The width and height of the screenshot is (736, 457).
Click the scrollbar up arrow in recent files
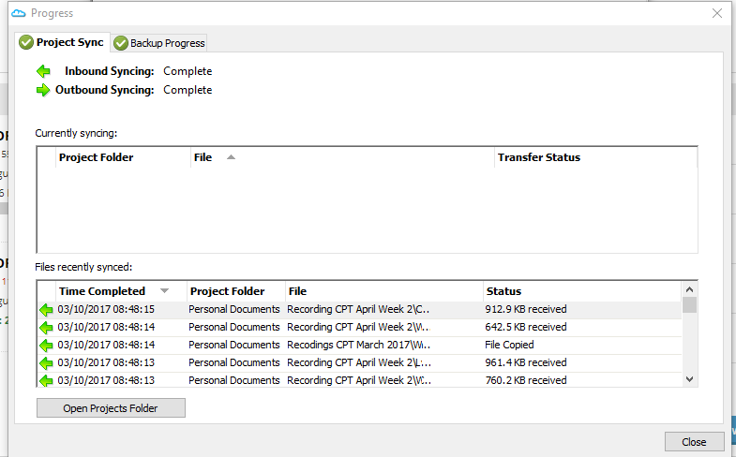point(690,289)
